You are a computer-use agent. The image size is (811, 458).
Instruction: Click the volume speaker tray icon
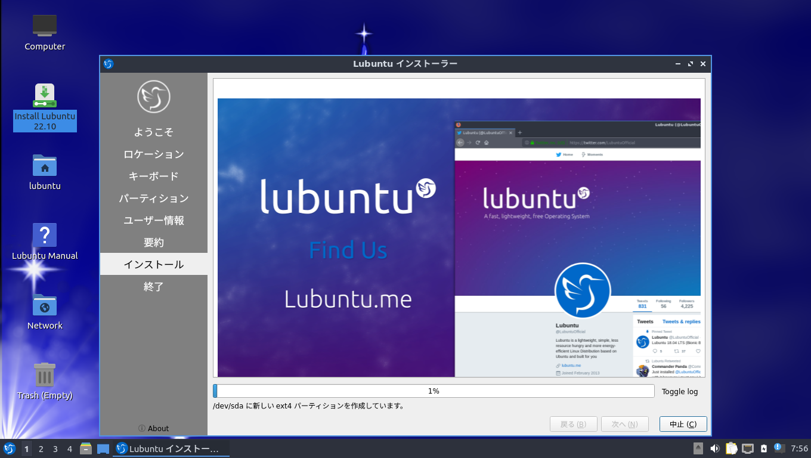coord(714,448)
